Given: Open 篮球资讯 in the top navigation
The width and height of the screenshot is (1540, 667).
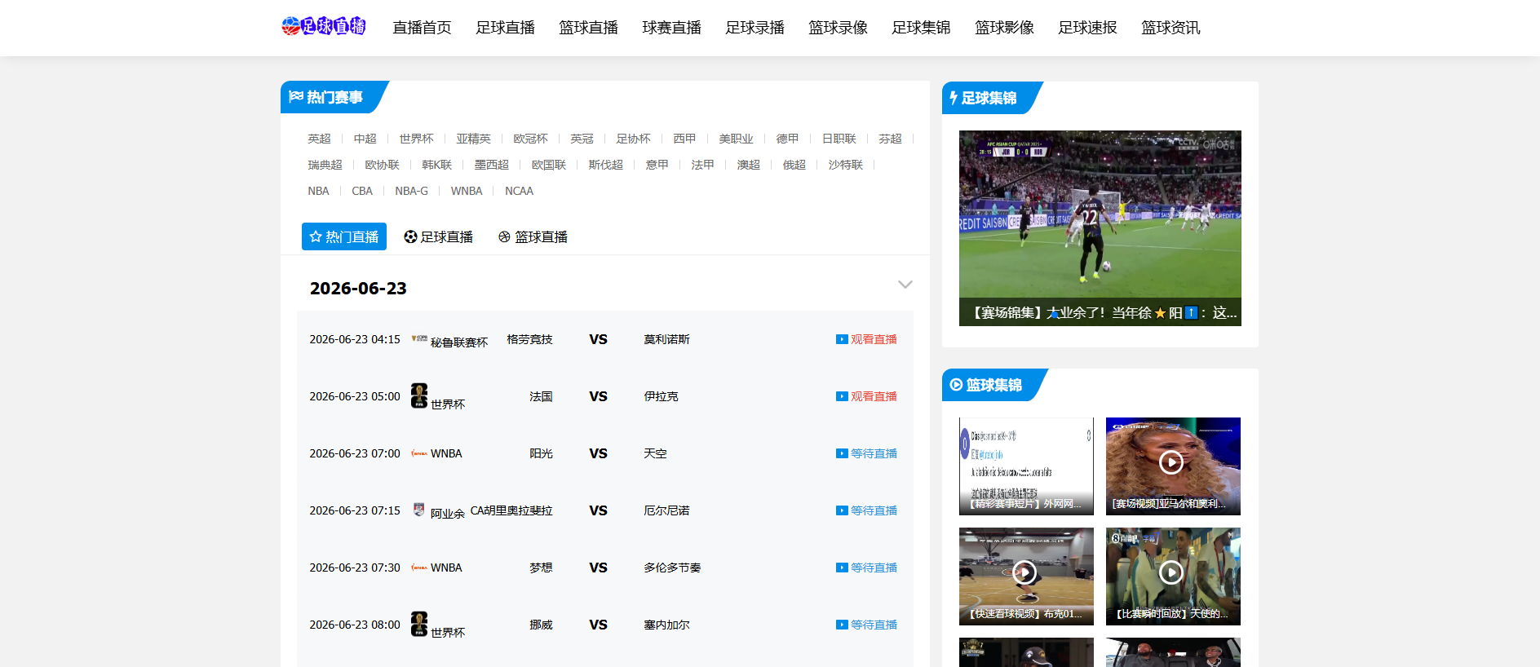Looking at the screenshot, I should [1170, 28].
